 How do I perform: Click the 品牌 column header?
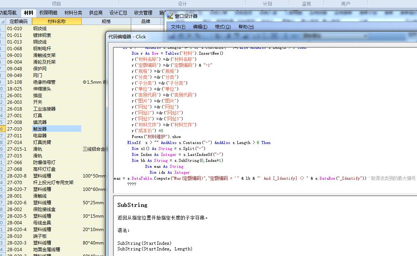pyautogui.click(x=146, y=22)
